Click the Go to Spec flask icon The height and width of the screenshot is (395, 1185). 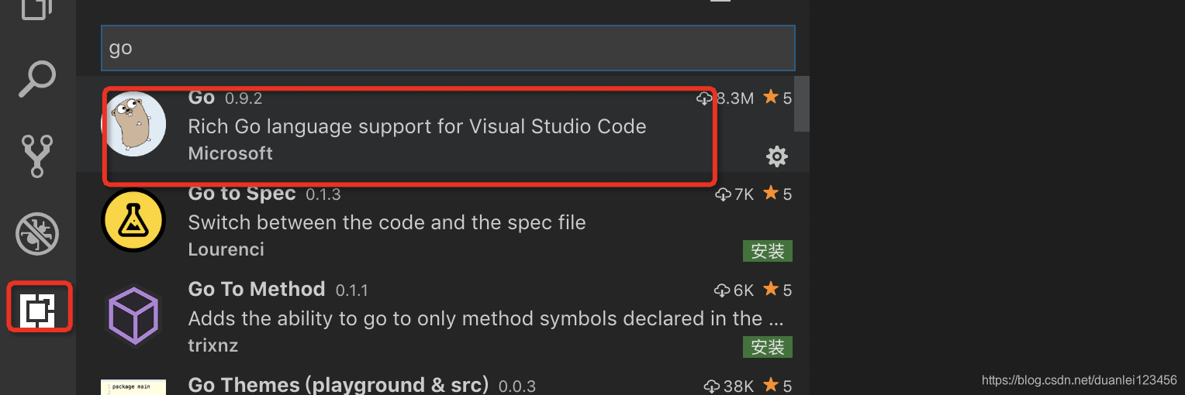[x=133, y=220]
